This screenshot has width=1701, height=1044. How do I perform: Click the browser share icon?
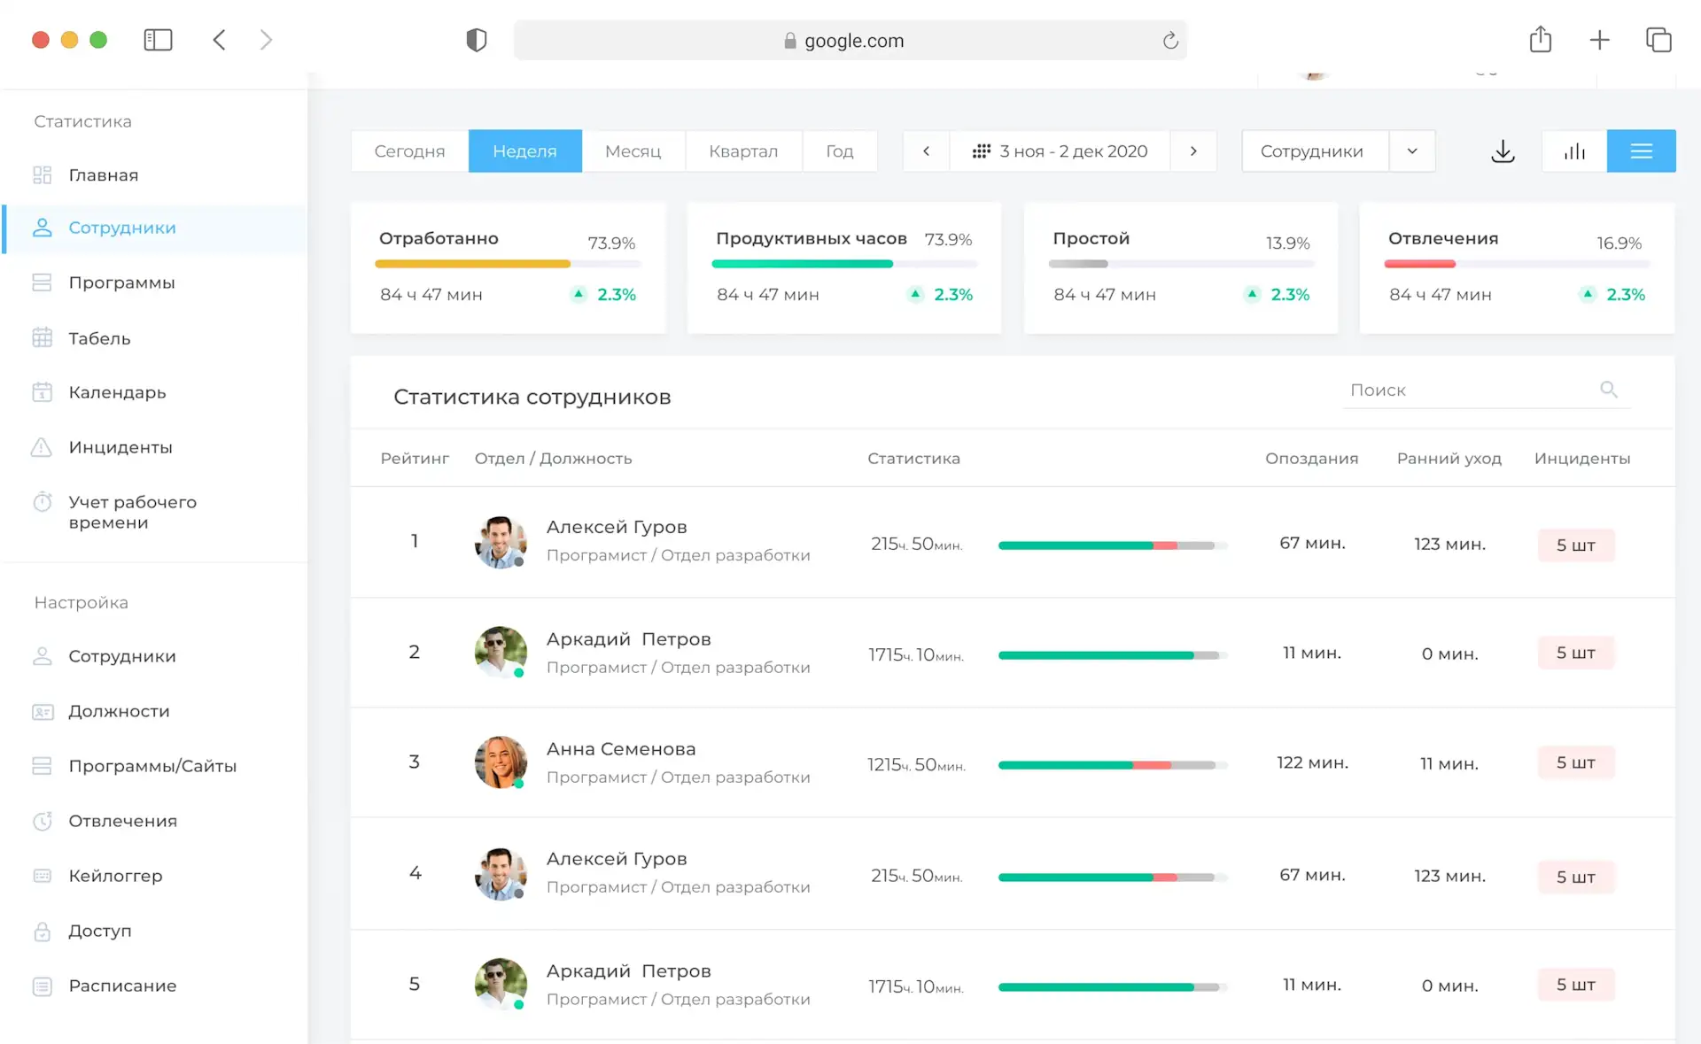pos(1540,40)
